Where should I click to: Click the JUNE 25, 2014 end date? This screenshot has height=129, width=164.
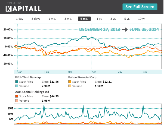(144, 29)
